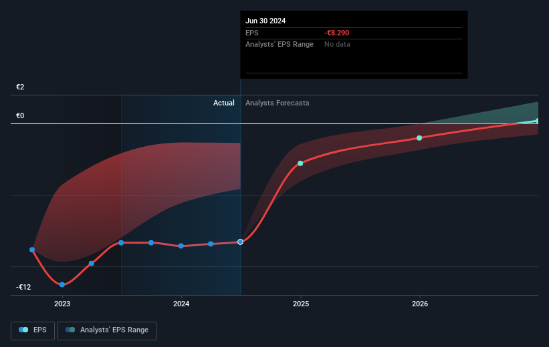Click the Analysts Forecasts label
The width and height of the screenshot is (549, 347).
[278, 103]
